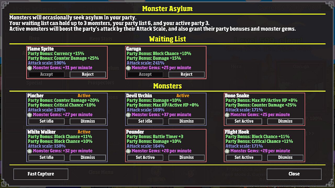This screenshot has width=335, height=188.
Task: Click Garuga's monster gem icon
Action: point(128,68)
